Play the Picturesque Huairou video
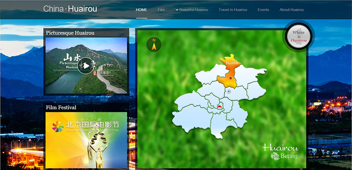 coord(86,66)
